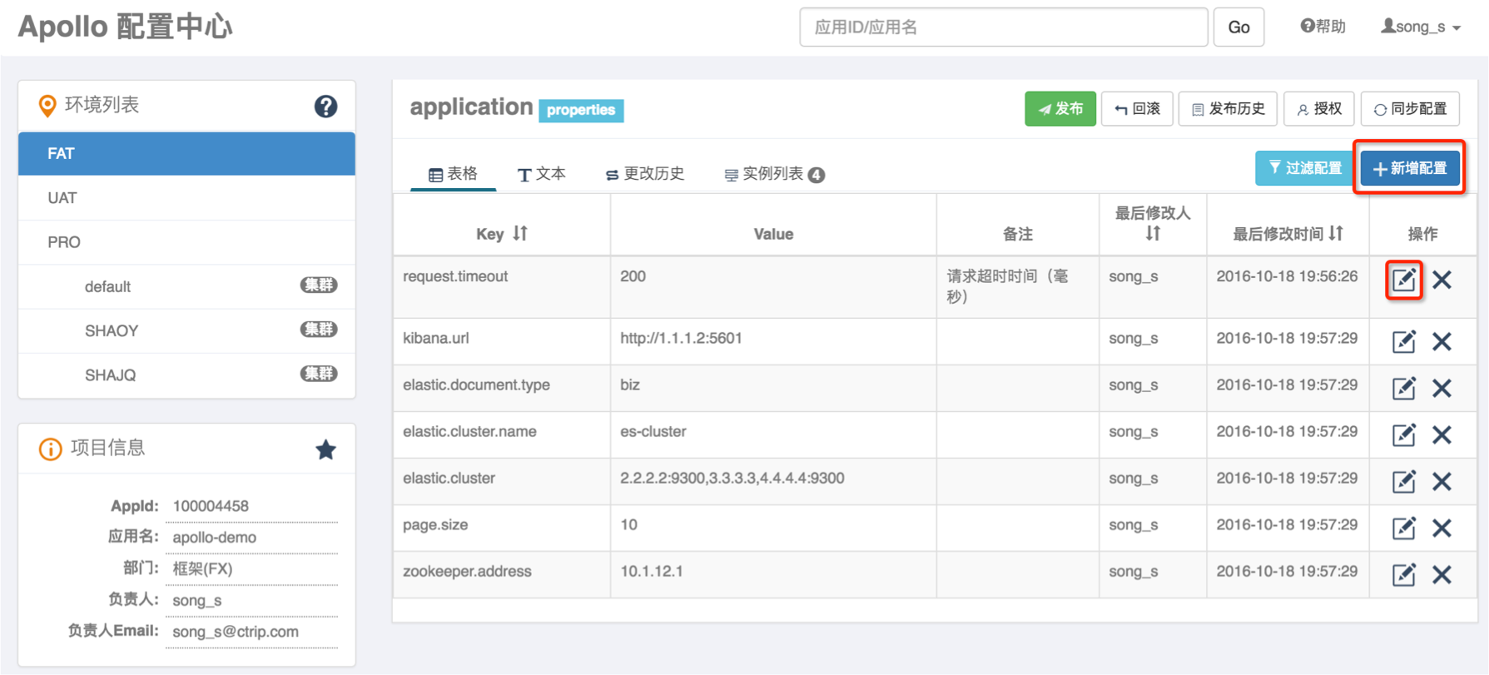Screen dimensions: 1489x675
Task: Sort by 最后修改时间 column
Action: pos(1336,233)
